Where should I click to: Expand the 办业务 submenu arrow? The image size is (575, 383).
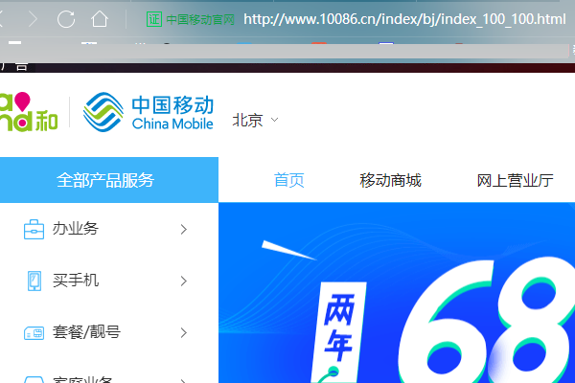(184, 230)
